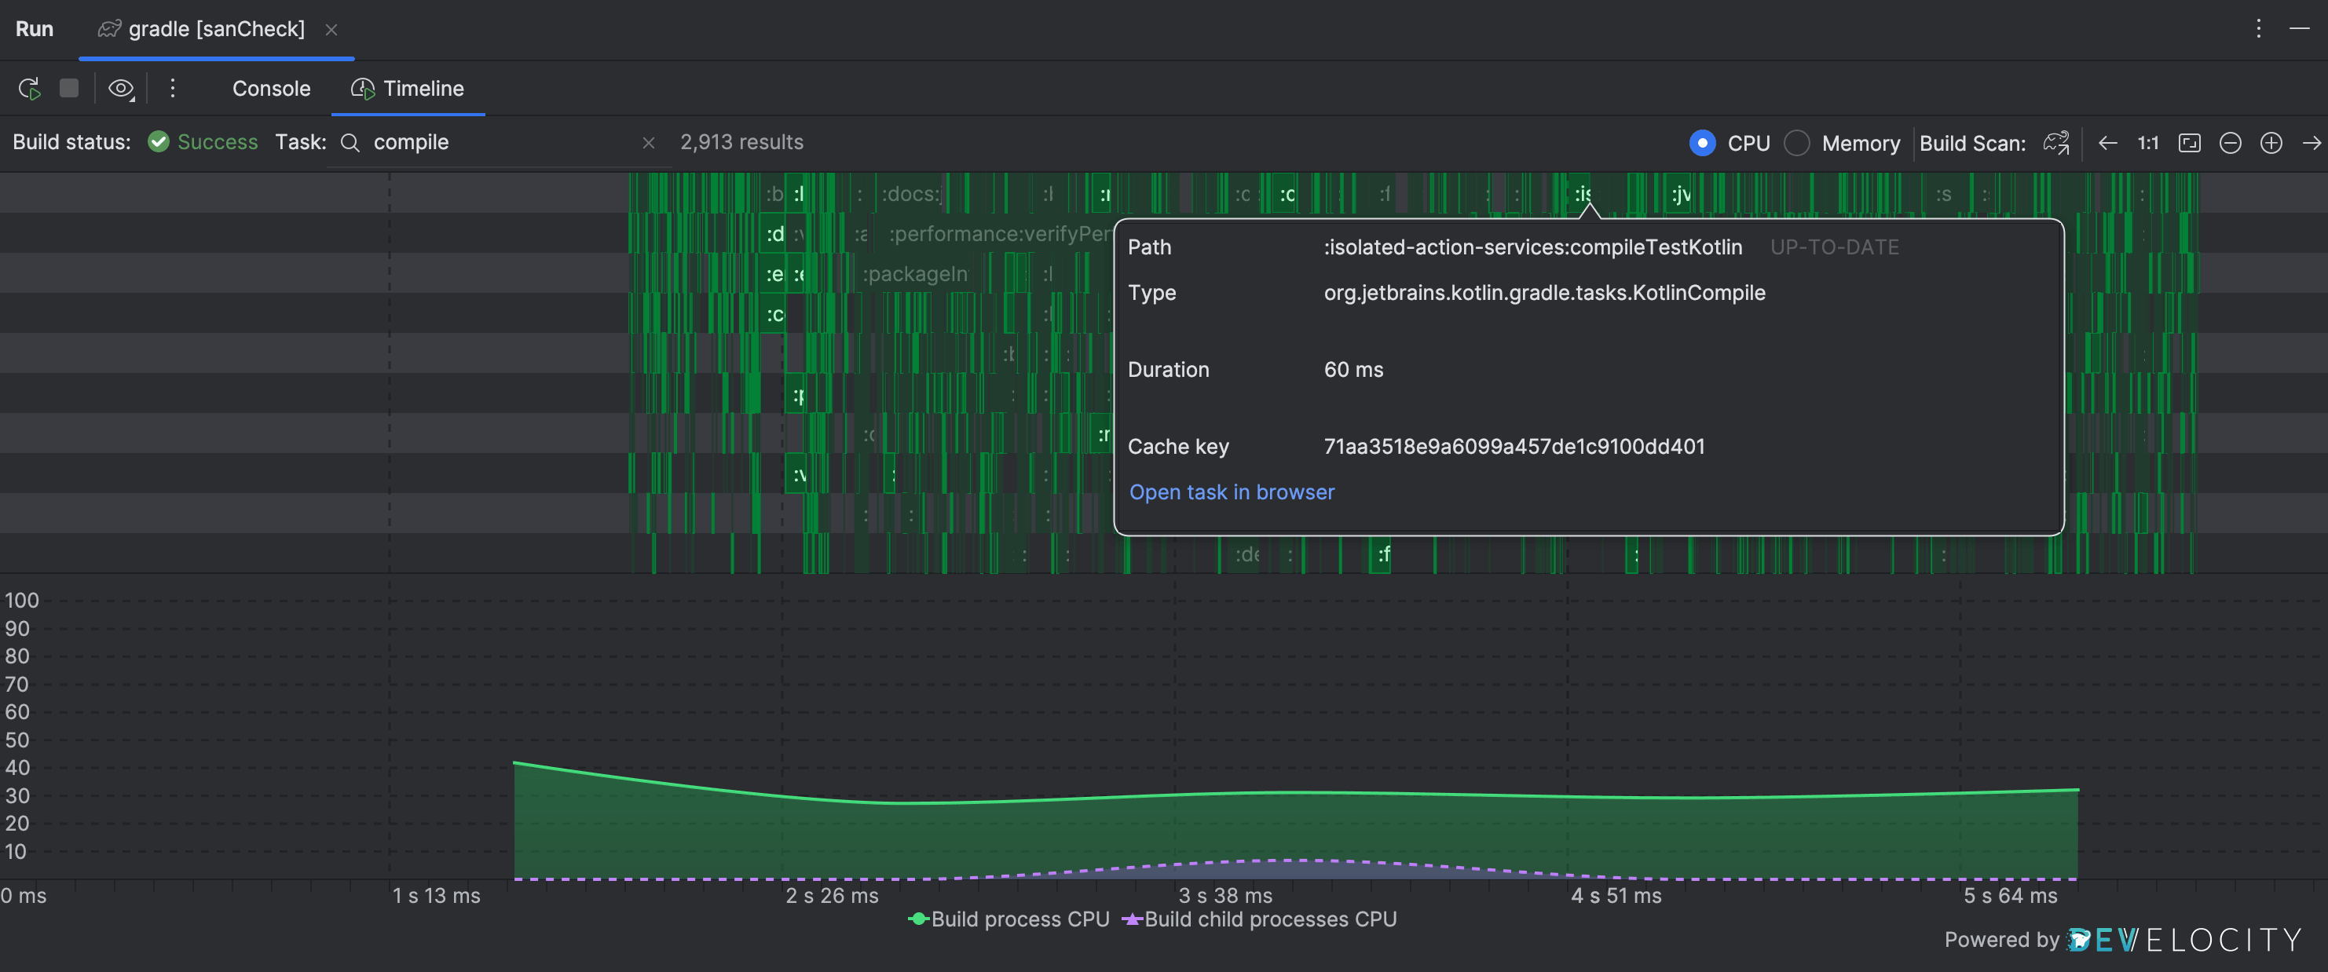The width and height of the screenshot is (2328, 972).
Task: Click the right arrow to navigate forward in timeline
Action: tap(2311, 143)
